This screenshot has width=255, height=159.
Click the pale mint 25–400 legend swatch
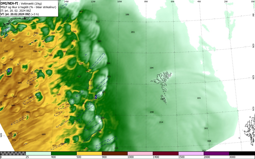[39, 153]
